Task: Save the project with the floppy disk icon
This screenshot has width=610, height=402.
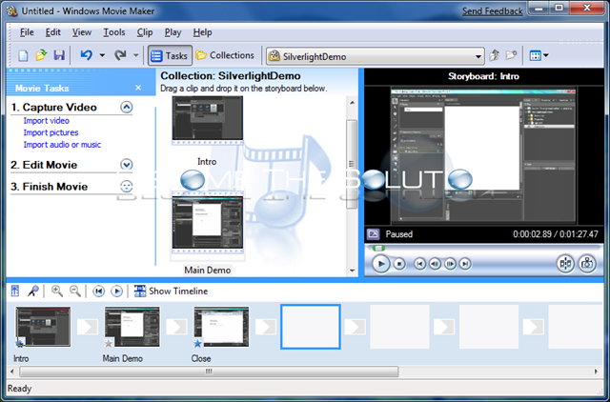Action: tap(59, 55)
